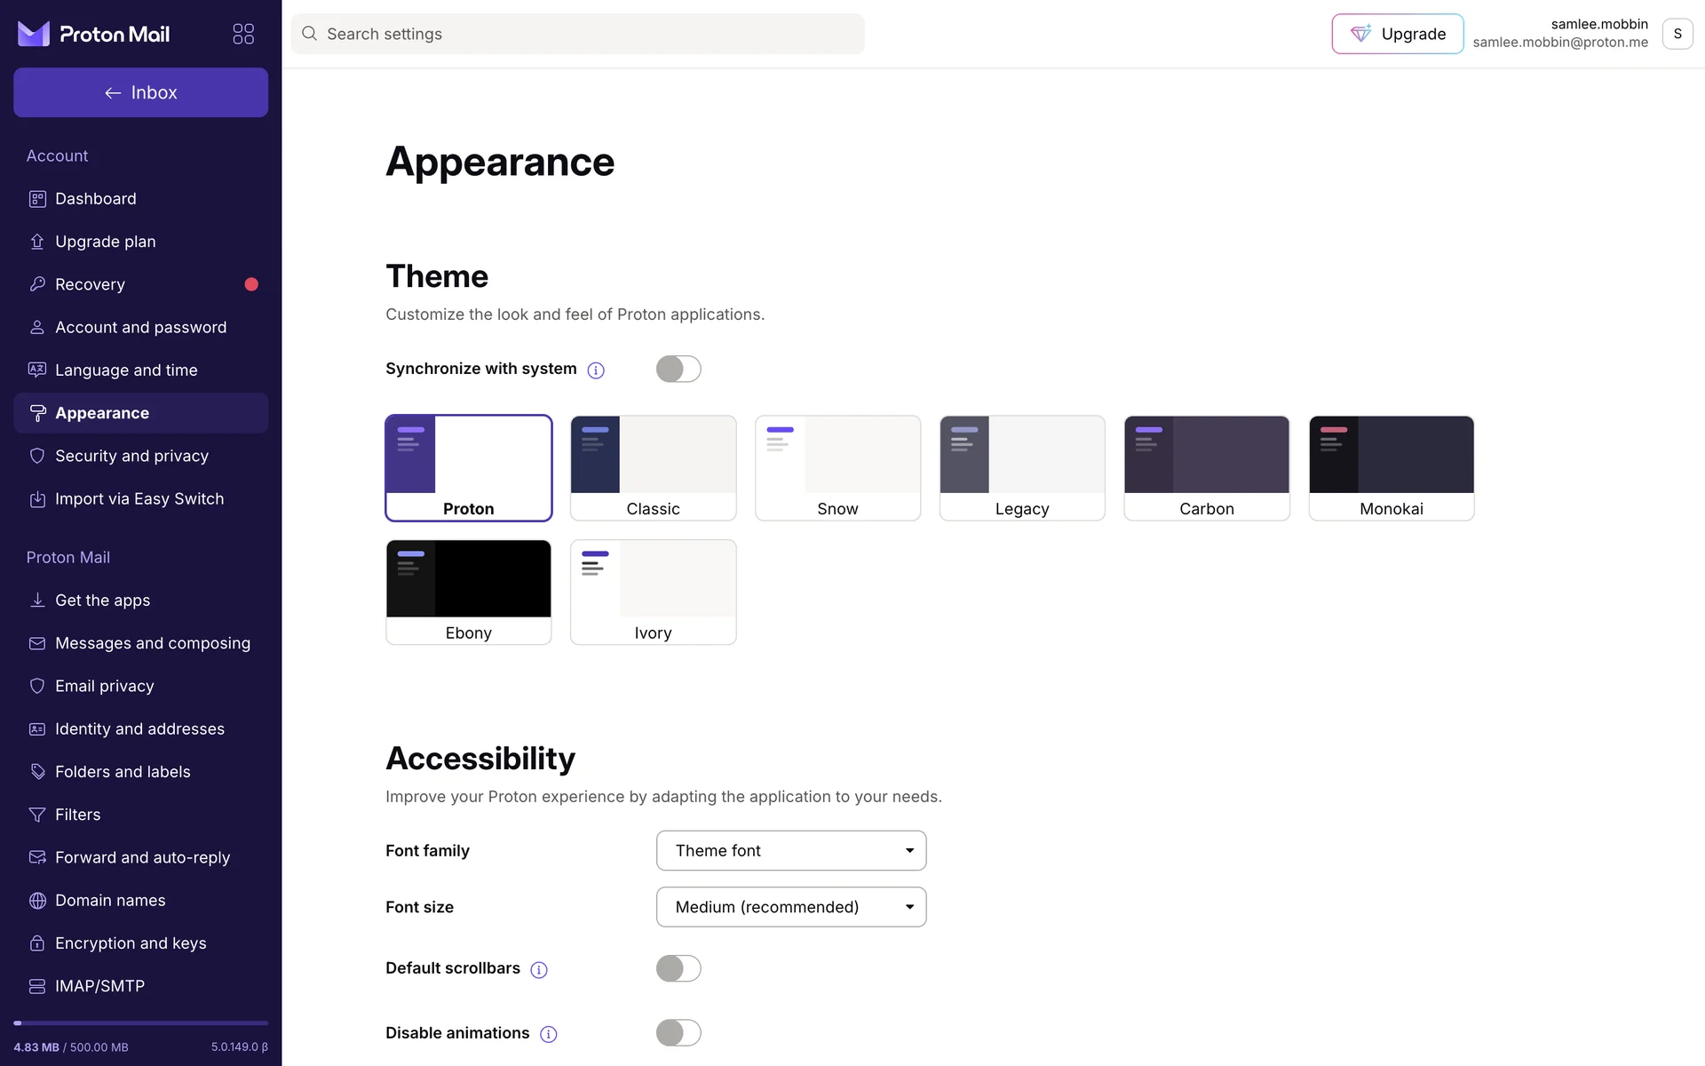This screenshot has width=1705, height=1066.
Task: Click the magnifier icon in search settings
Action: [309, 34]
